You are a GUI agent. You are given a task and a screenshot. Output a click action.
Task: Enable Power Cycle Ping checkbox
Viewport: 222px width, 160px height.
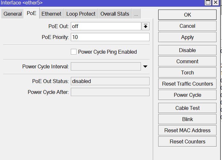(74, 52)
